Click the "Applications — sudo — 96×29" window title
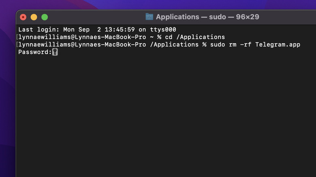 (207, 17)
